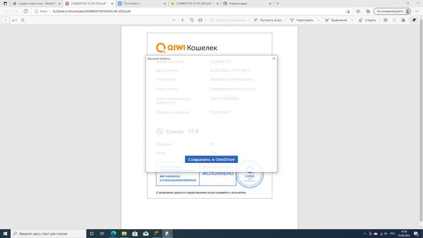The height and width of the screenshot is (238, 423).
Task: Open Microsoft Store from the taskbar
Action: [135, 233]
